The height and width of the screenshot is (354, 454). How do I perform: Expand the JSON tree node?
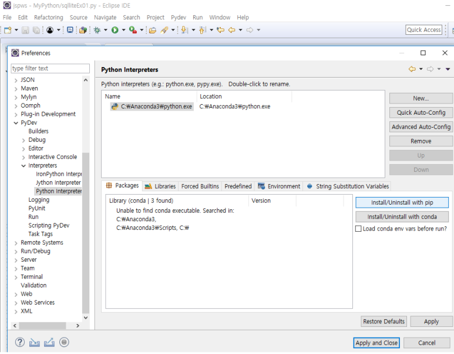point(16,81)
